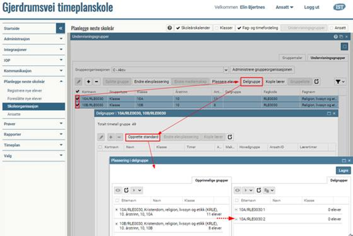This screenshot has height=236, width=353.
Task: Open the Ansatt dropdown in the header
Action: click(x=284, y=7)
